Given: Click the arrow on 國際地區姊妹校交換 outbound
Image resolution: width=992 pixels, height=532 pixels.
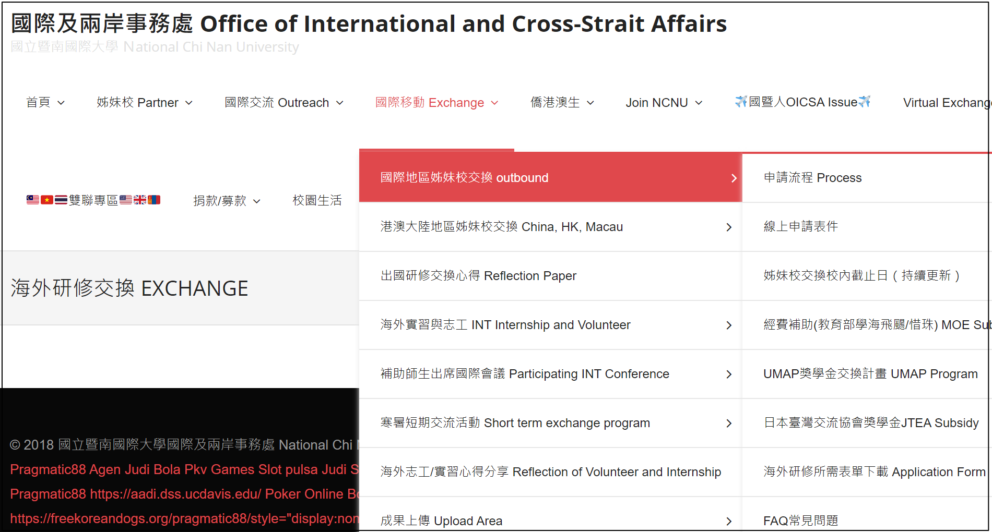Looking at the screenshot, I should [x=734, y=178].
